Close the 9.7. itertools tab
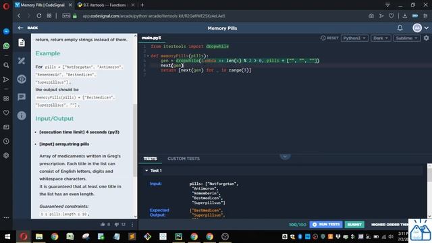Viewport: 432px width, 243px height. click(x=133, y=5)
